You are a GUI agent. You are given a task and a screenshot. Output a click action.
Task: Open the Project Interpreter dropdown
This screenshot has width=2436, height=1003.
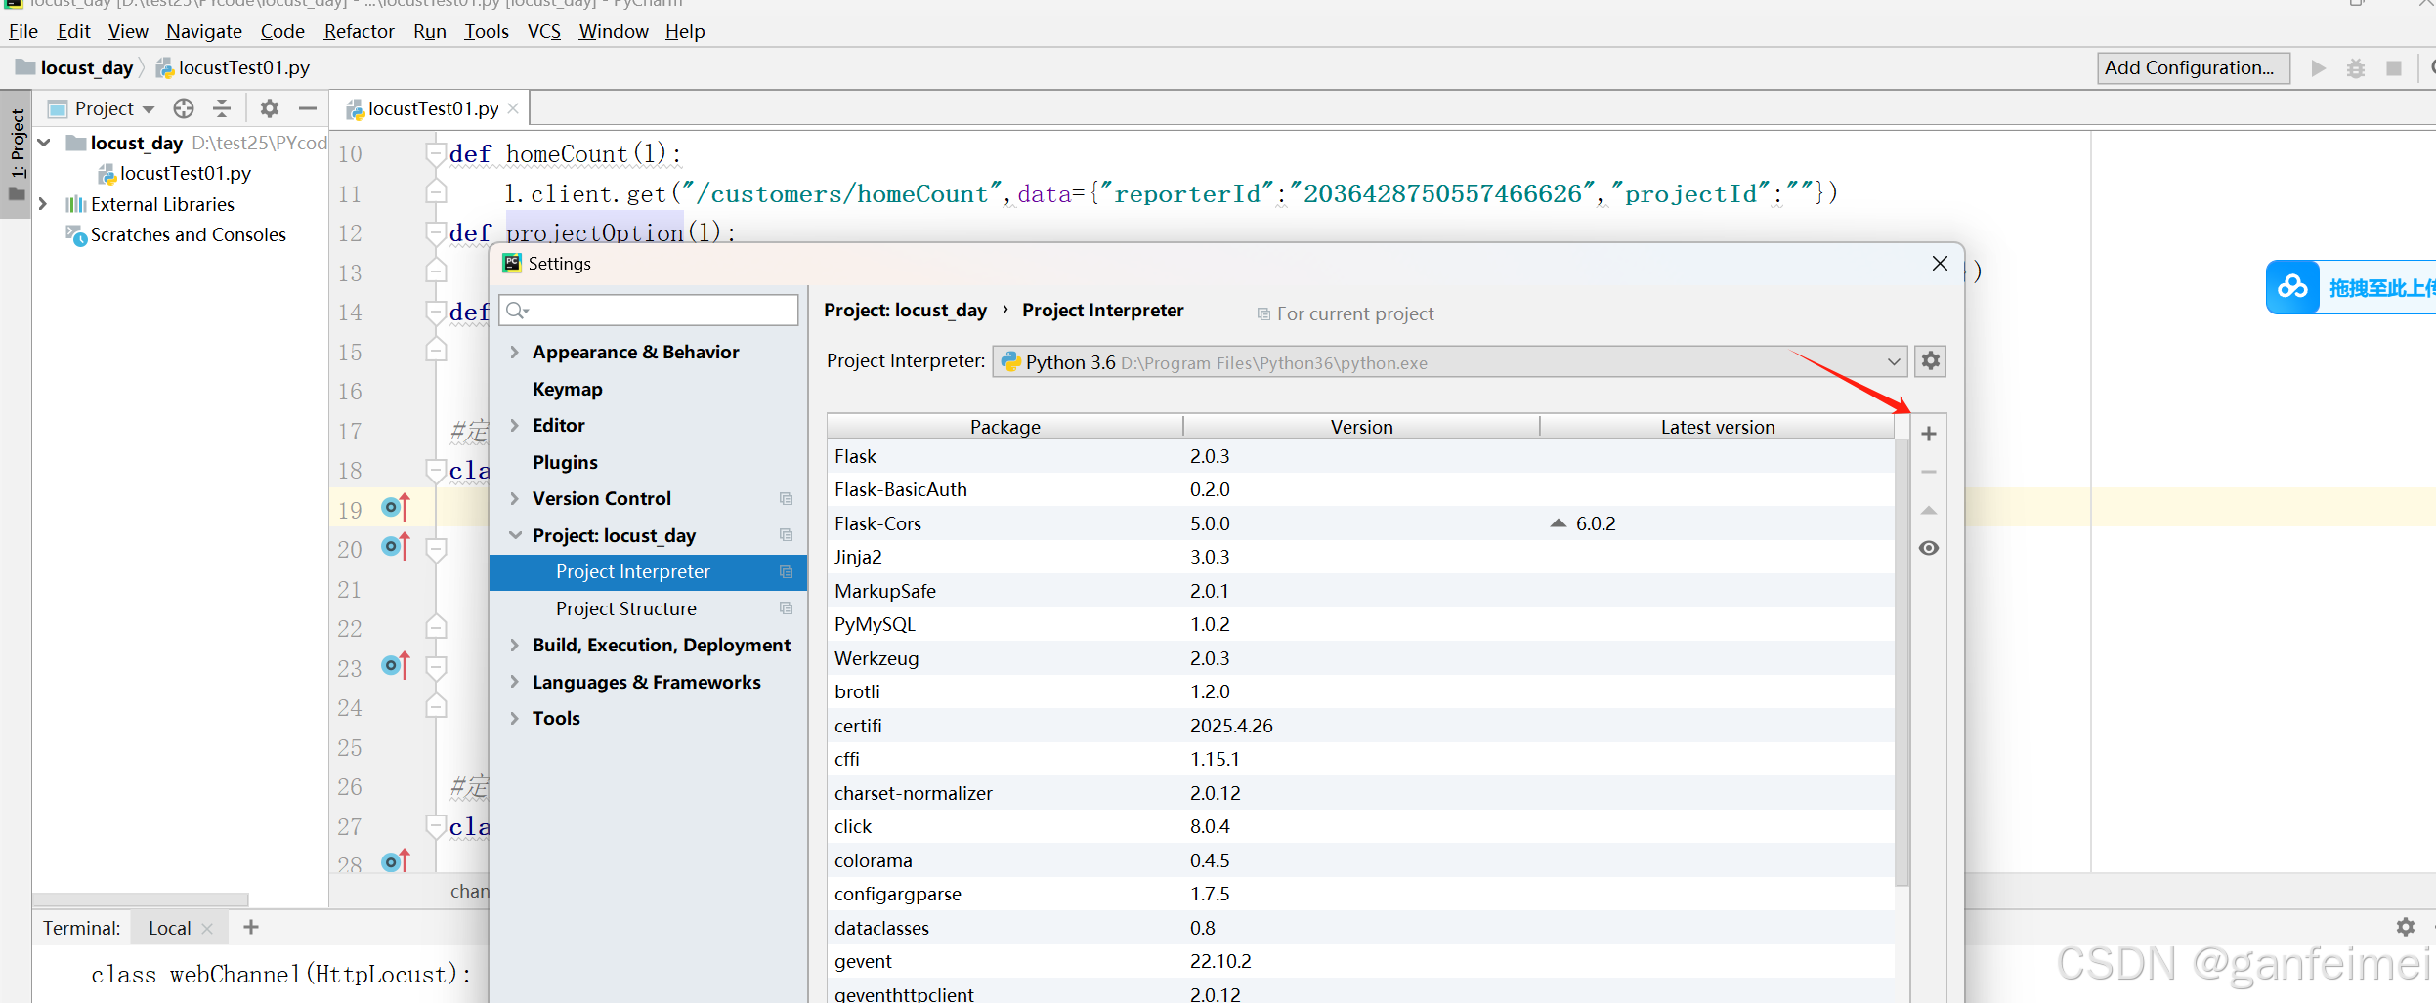[1449, 361]
